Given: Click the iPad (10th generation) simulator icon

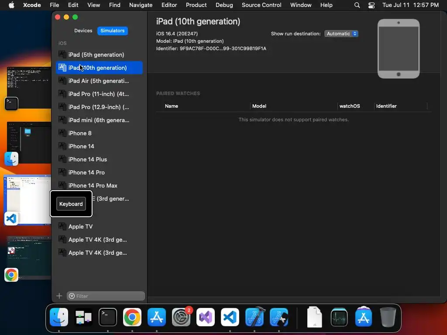Looking at the screenshot, I should point(62,68).
